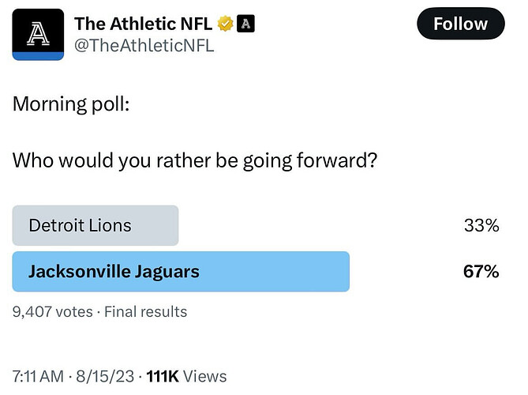Click the small Athletic affiliate badge

245,24
